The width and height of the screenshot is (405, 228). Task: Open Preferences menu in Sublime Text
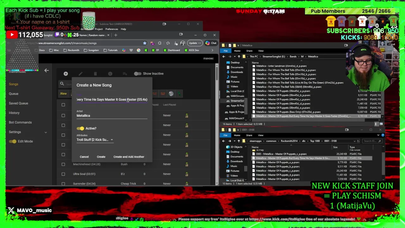(112, 29)
